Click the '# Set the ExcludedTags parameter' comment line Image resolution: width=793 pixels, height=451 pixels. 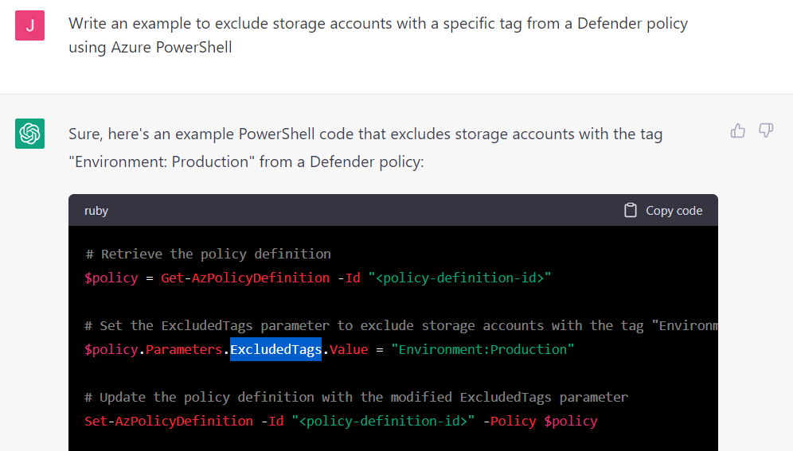[401, 325]
